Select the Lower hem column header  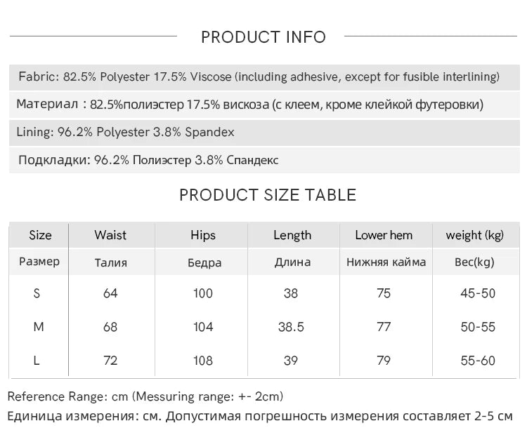tap(384, 235)
